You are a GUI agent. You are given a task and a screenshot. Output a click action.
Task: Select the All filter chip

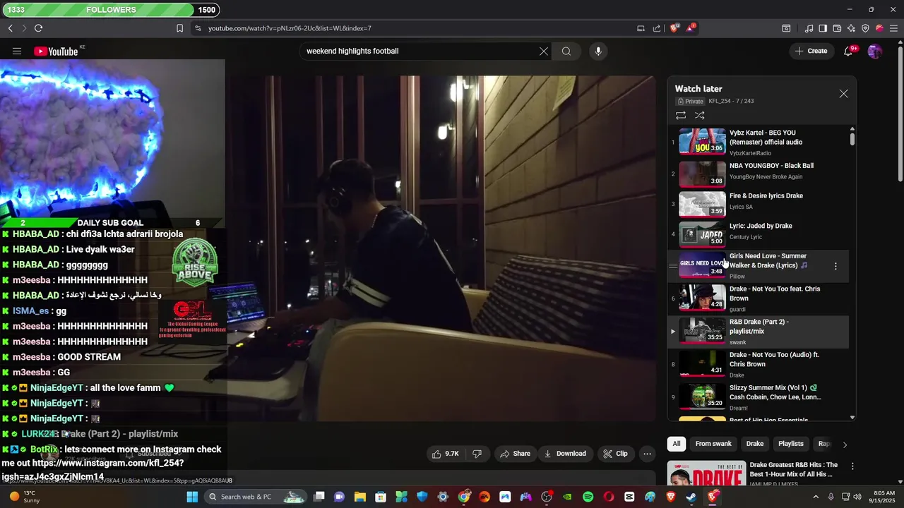click(x=677, y=444)
